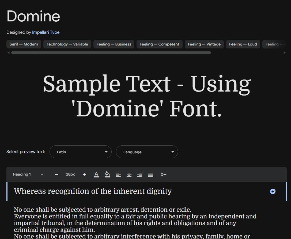Open the text color picker icon
This screenshot has height=239, width=291.
click(x=96, y=174)
